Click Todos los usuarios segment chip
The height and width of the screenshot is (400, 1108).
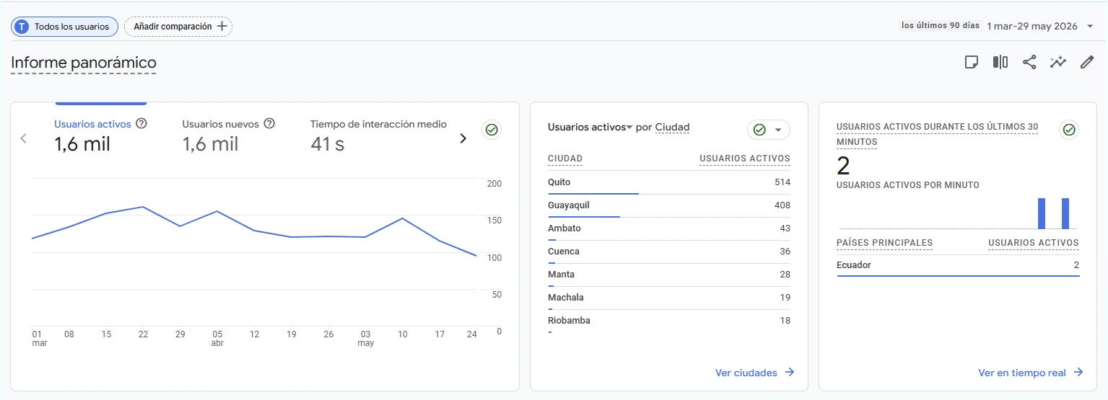point(64,27)
